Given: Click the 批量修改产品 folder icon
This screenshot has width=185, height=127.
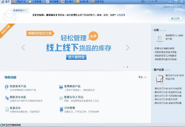Looking at the screenshot, I should click(61, 86).
